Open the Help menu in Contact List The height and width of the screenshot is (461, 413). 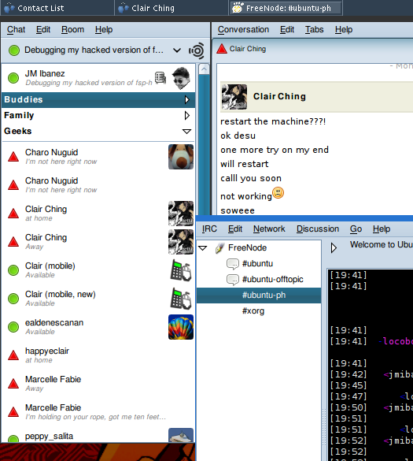[x=104, y=30]
